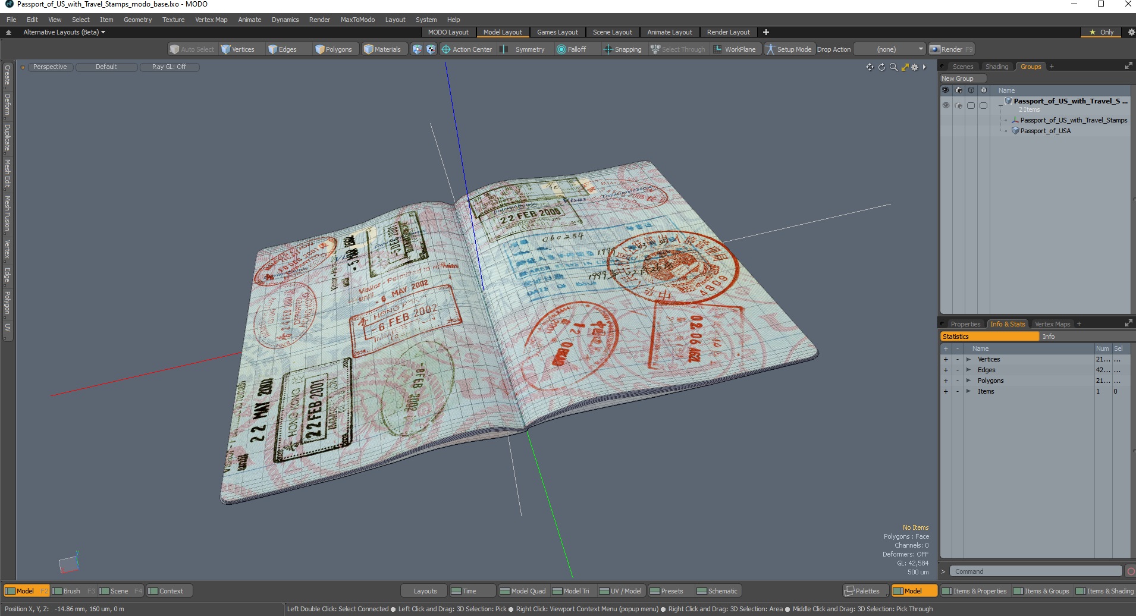Viewport: 1136px width, 616px height.
Task: Open the Default shading dropdown
Action: (x=106, y=67)
